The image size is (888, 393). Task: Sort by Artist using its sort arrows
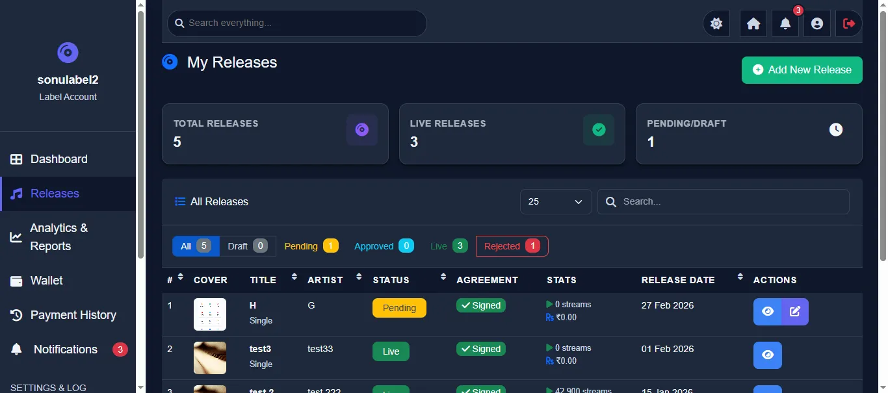click(359, 277)
